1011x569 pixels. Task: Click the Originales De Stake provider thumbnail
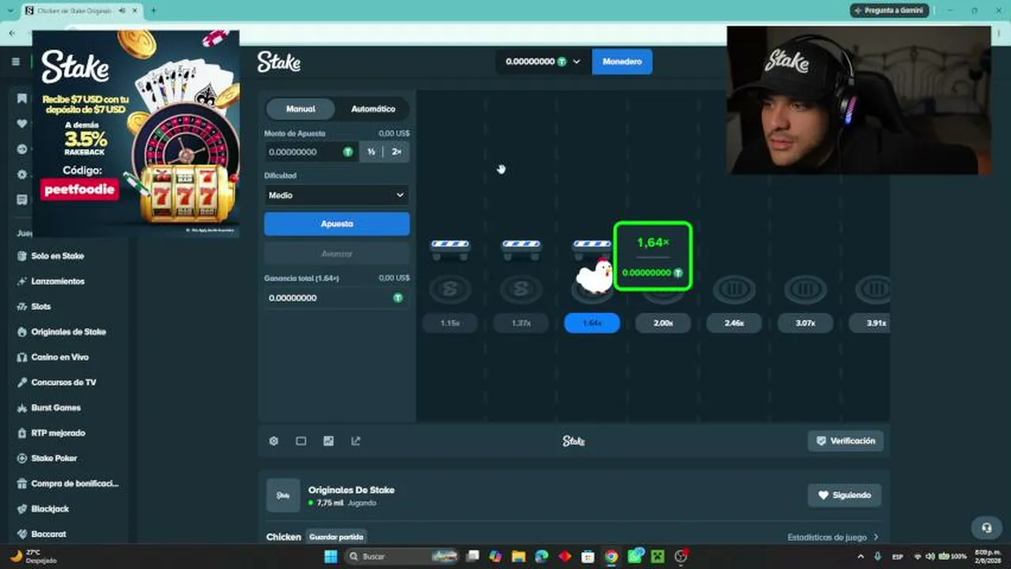tap(283, 496)
